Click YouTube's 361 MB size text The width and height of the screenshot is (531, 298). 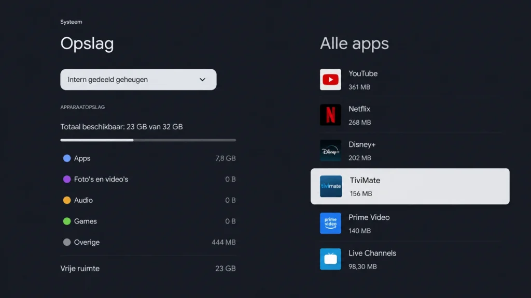coord(359,87)
